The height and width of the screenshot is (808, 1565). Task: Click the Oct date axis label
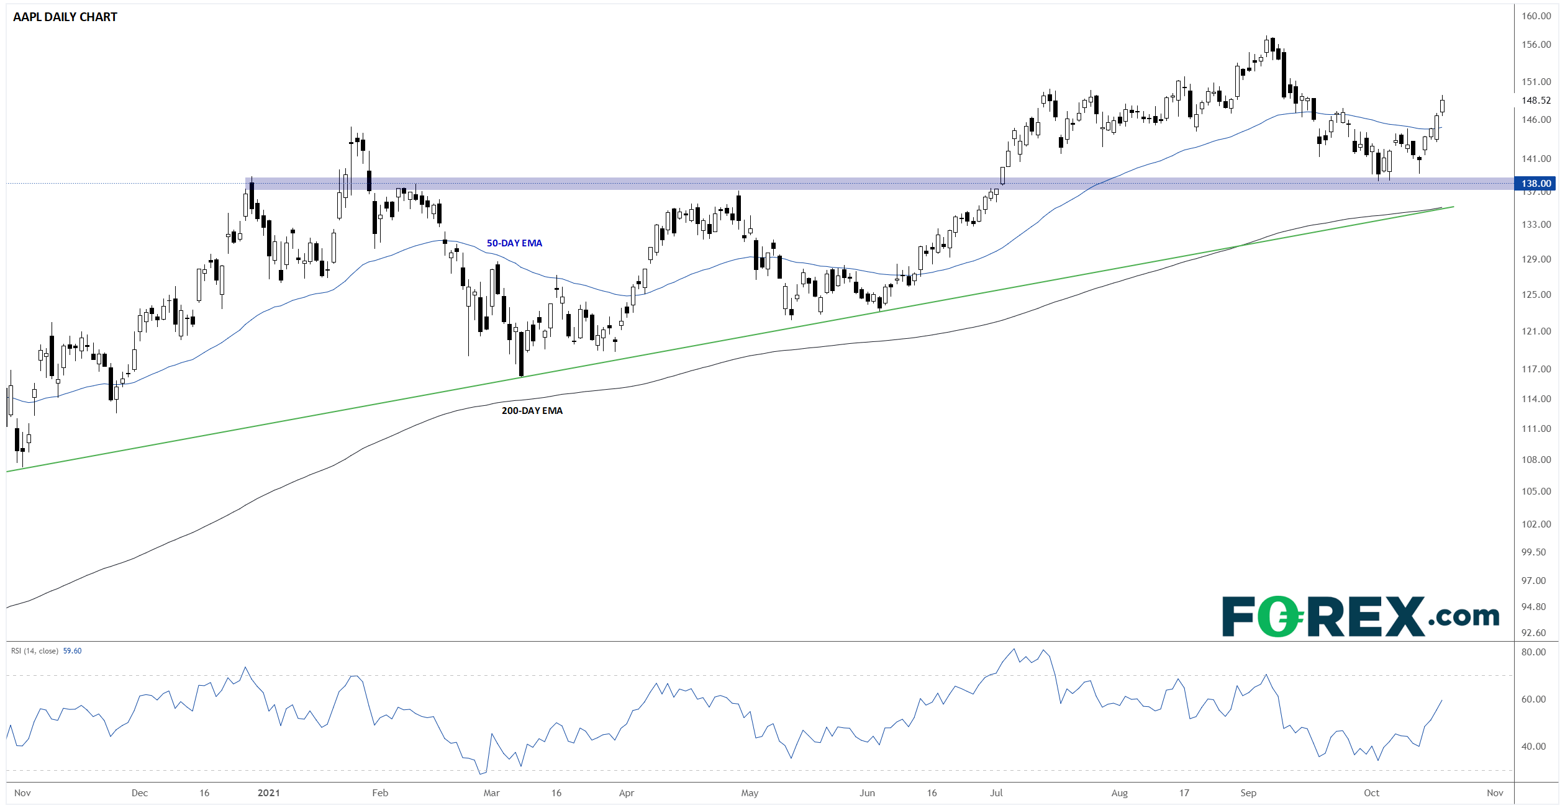tap(1371, 792)
